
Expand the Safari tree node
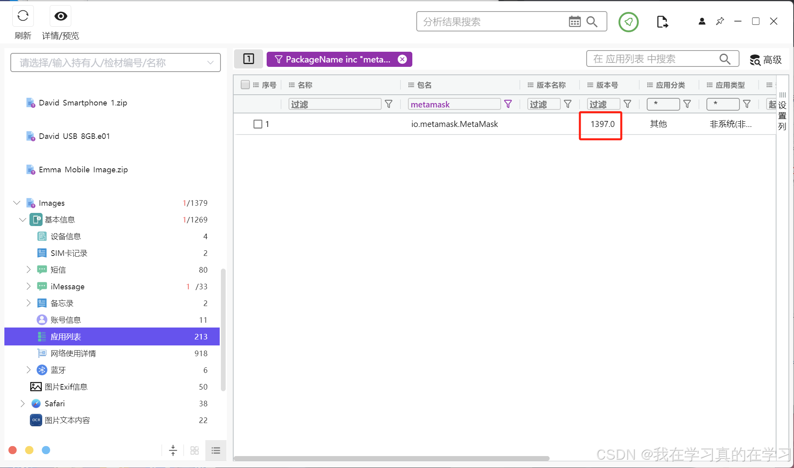(x=23, y=404)
